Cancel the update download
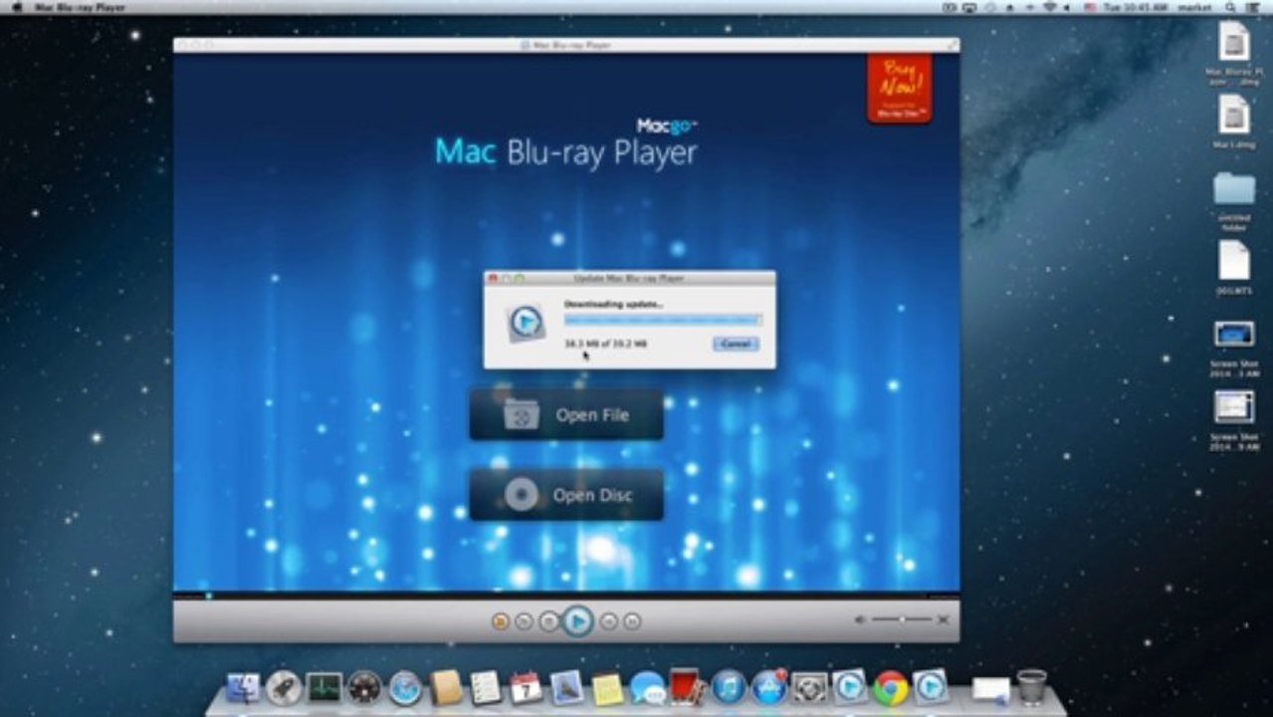The width and height of the screenshot is (1273, 717). point(736,344)
